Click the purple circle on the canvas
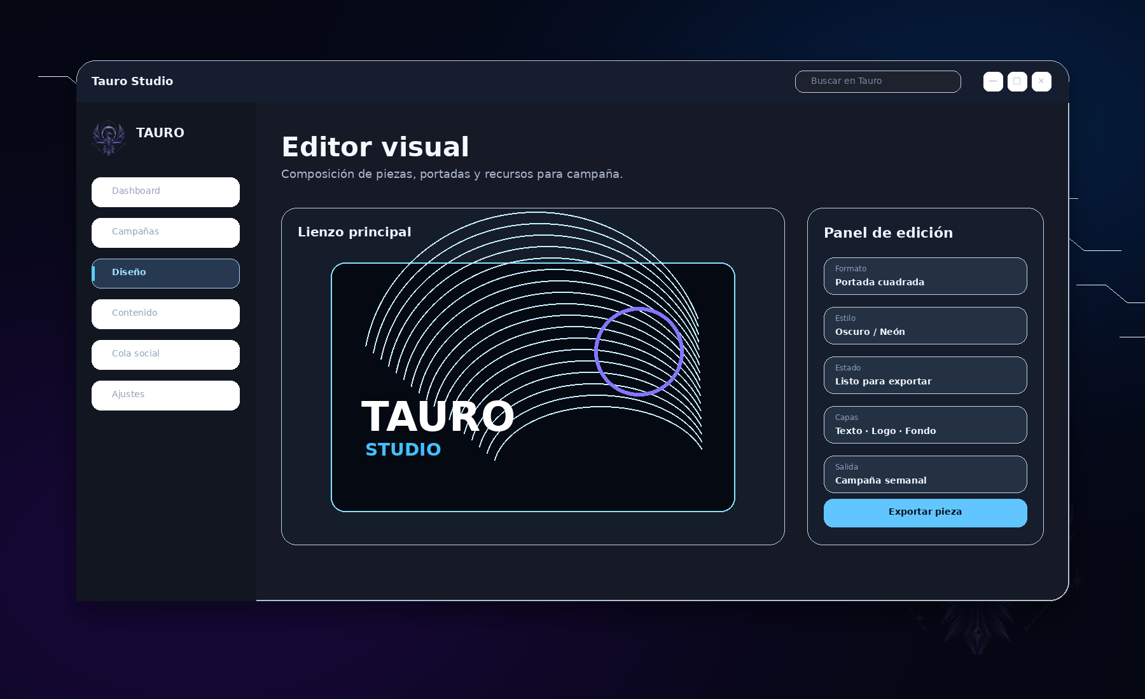The height and width of the screenshot is (699, 1145). [x=639, y=351]
